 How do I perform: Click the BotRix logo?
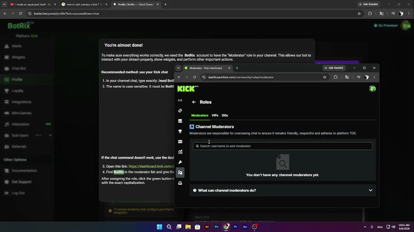point(21,26)
